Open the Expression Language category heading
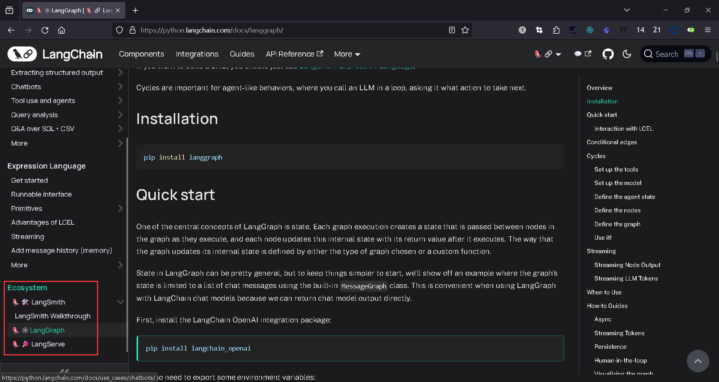 [x=46, y=166]
